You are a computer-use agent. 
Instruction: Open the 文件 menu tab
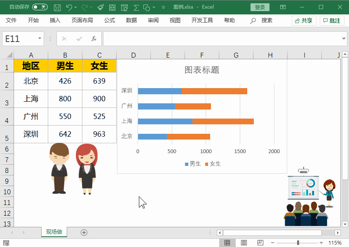[11, 21]
